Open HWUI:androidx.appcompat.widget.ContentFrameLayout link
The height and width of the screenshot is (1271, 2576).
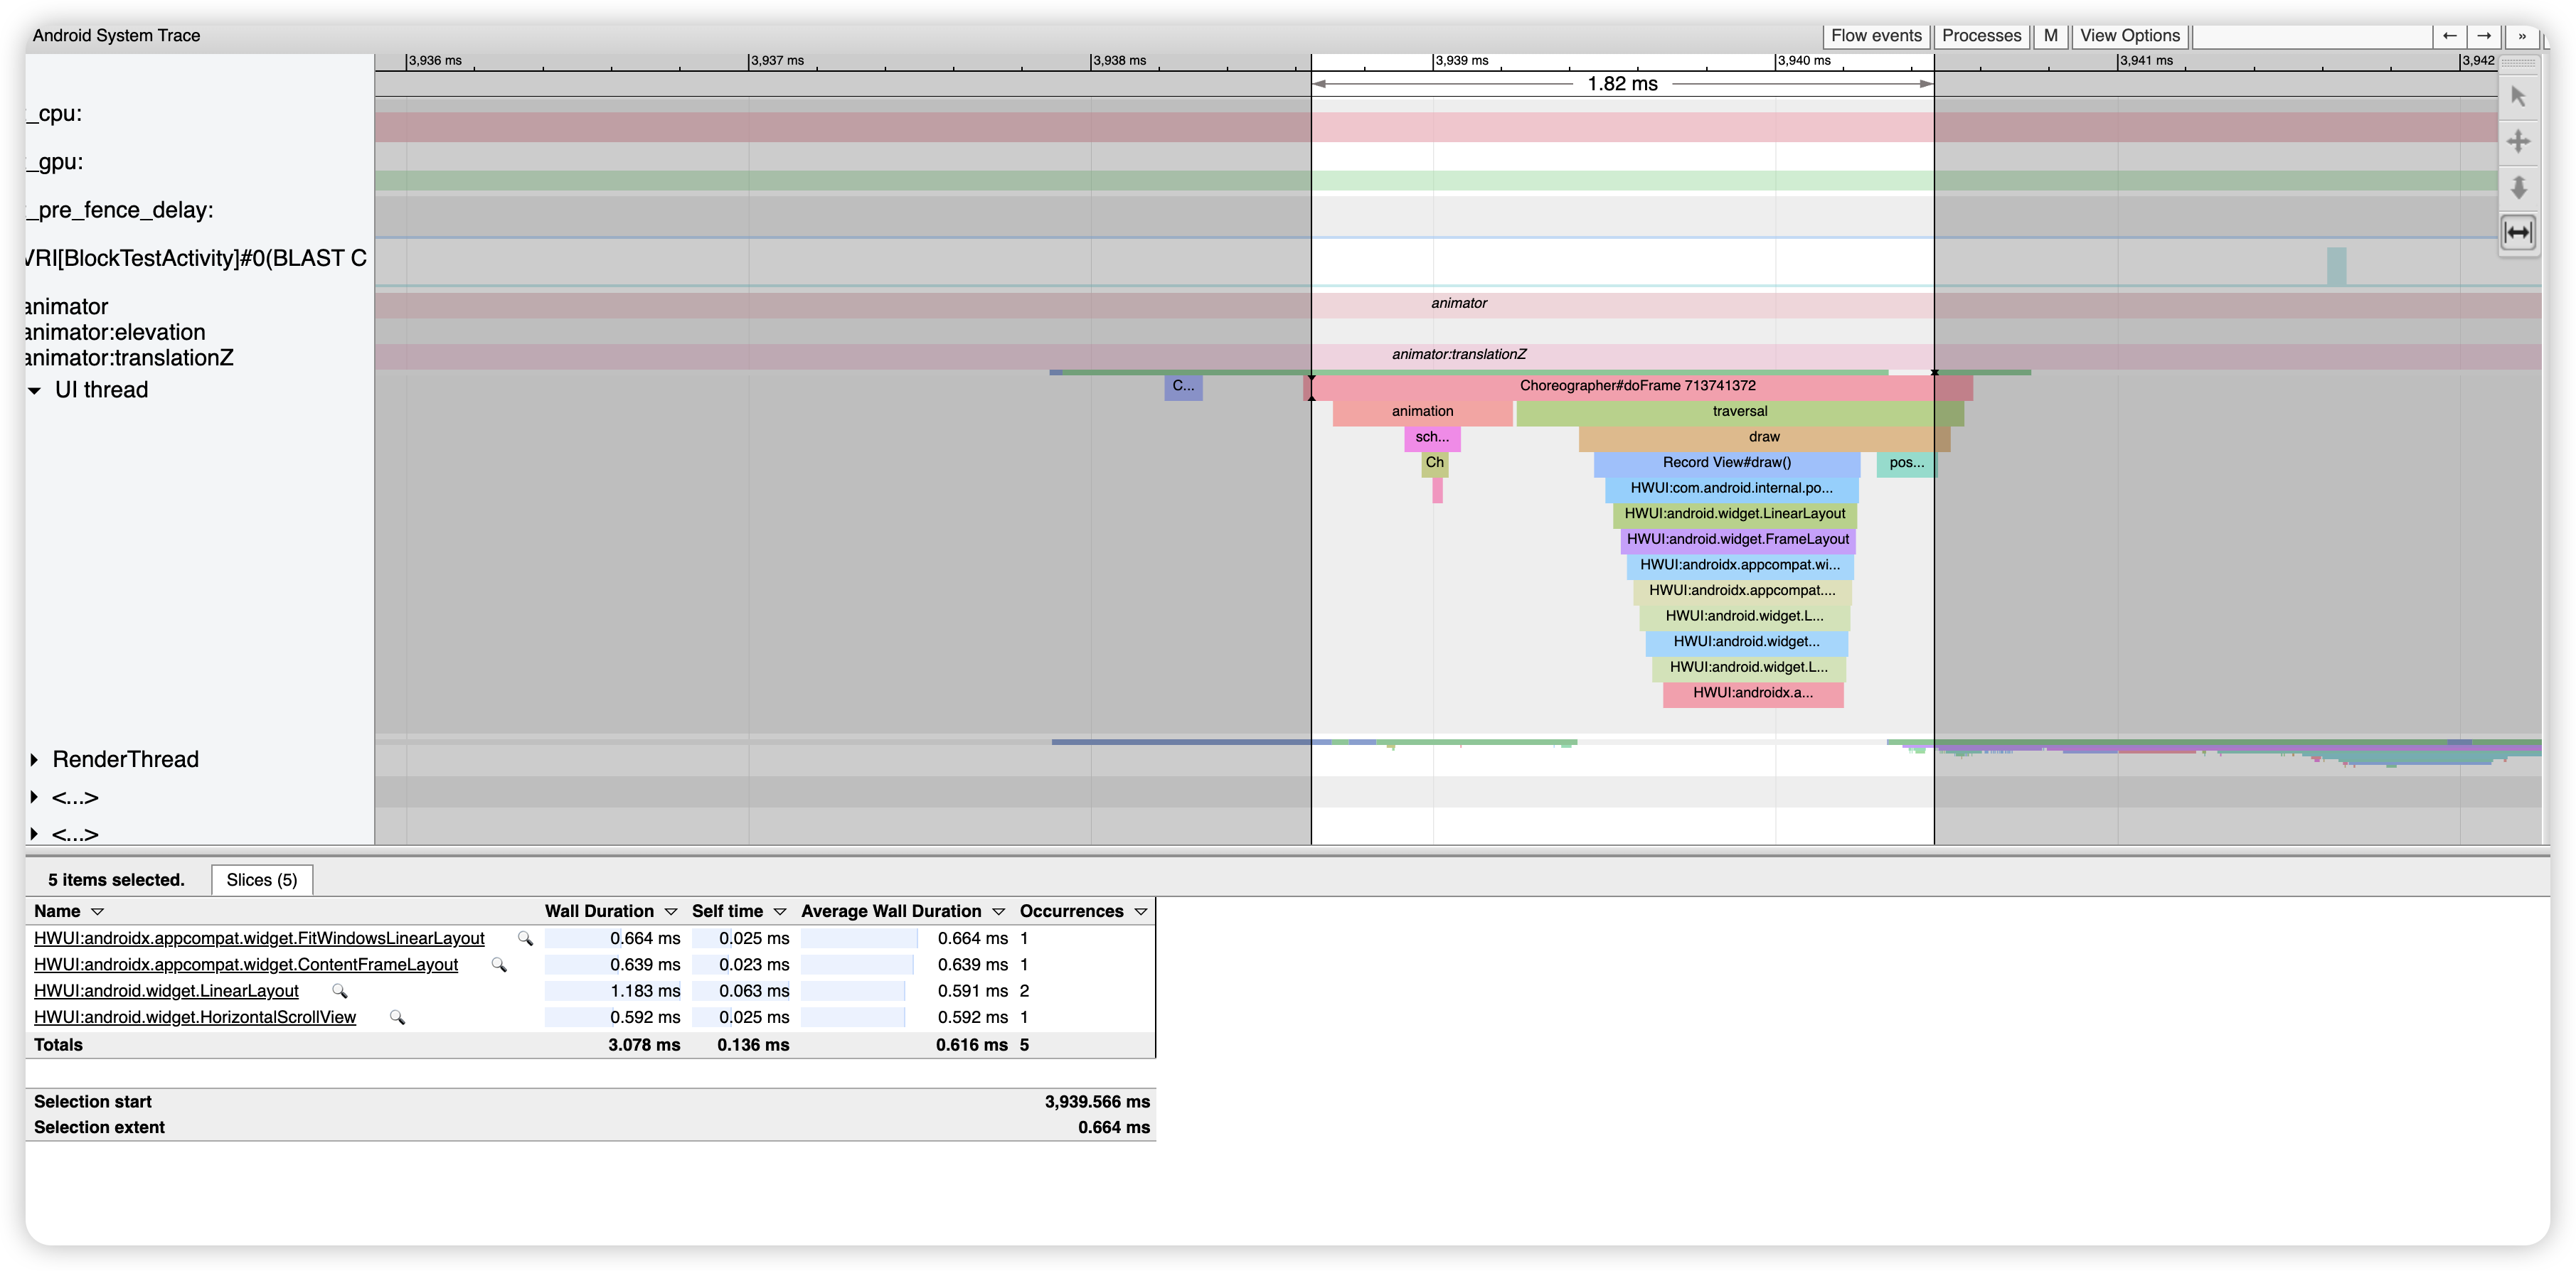[x=246, y=965]
